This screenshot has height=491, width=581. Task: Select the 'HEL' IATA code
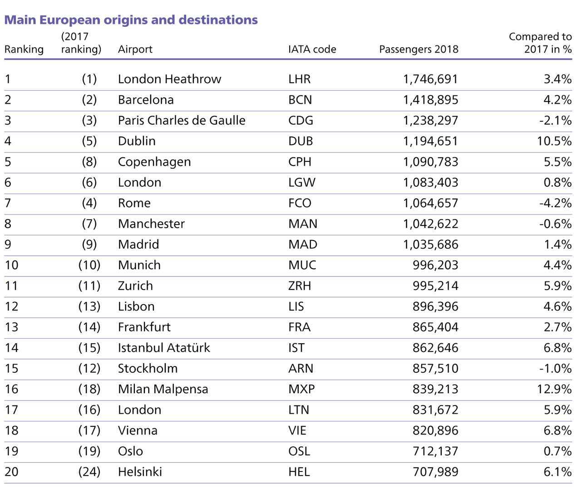[299, 472]
